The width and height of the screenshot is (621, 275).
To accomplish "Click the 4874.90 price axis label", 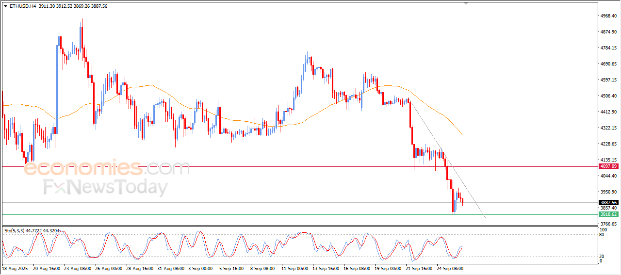I will pyautogui.click(x=608, y=32).
